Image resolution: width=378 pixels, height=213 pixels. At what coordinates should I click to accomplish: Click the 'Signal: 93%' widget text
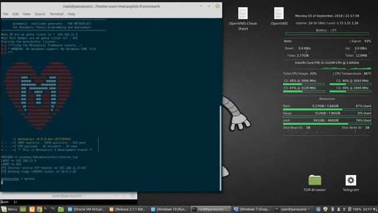[x=361, y=41]
